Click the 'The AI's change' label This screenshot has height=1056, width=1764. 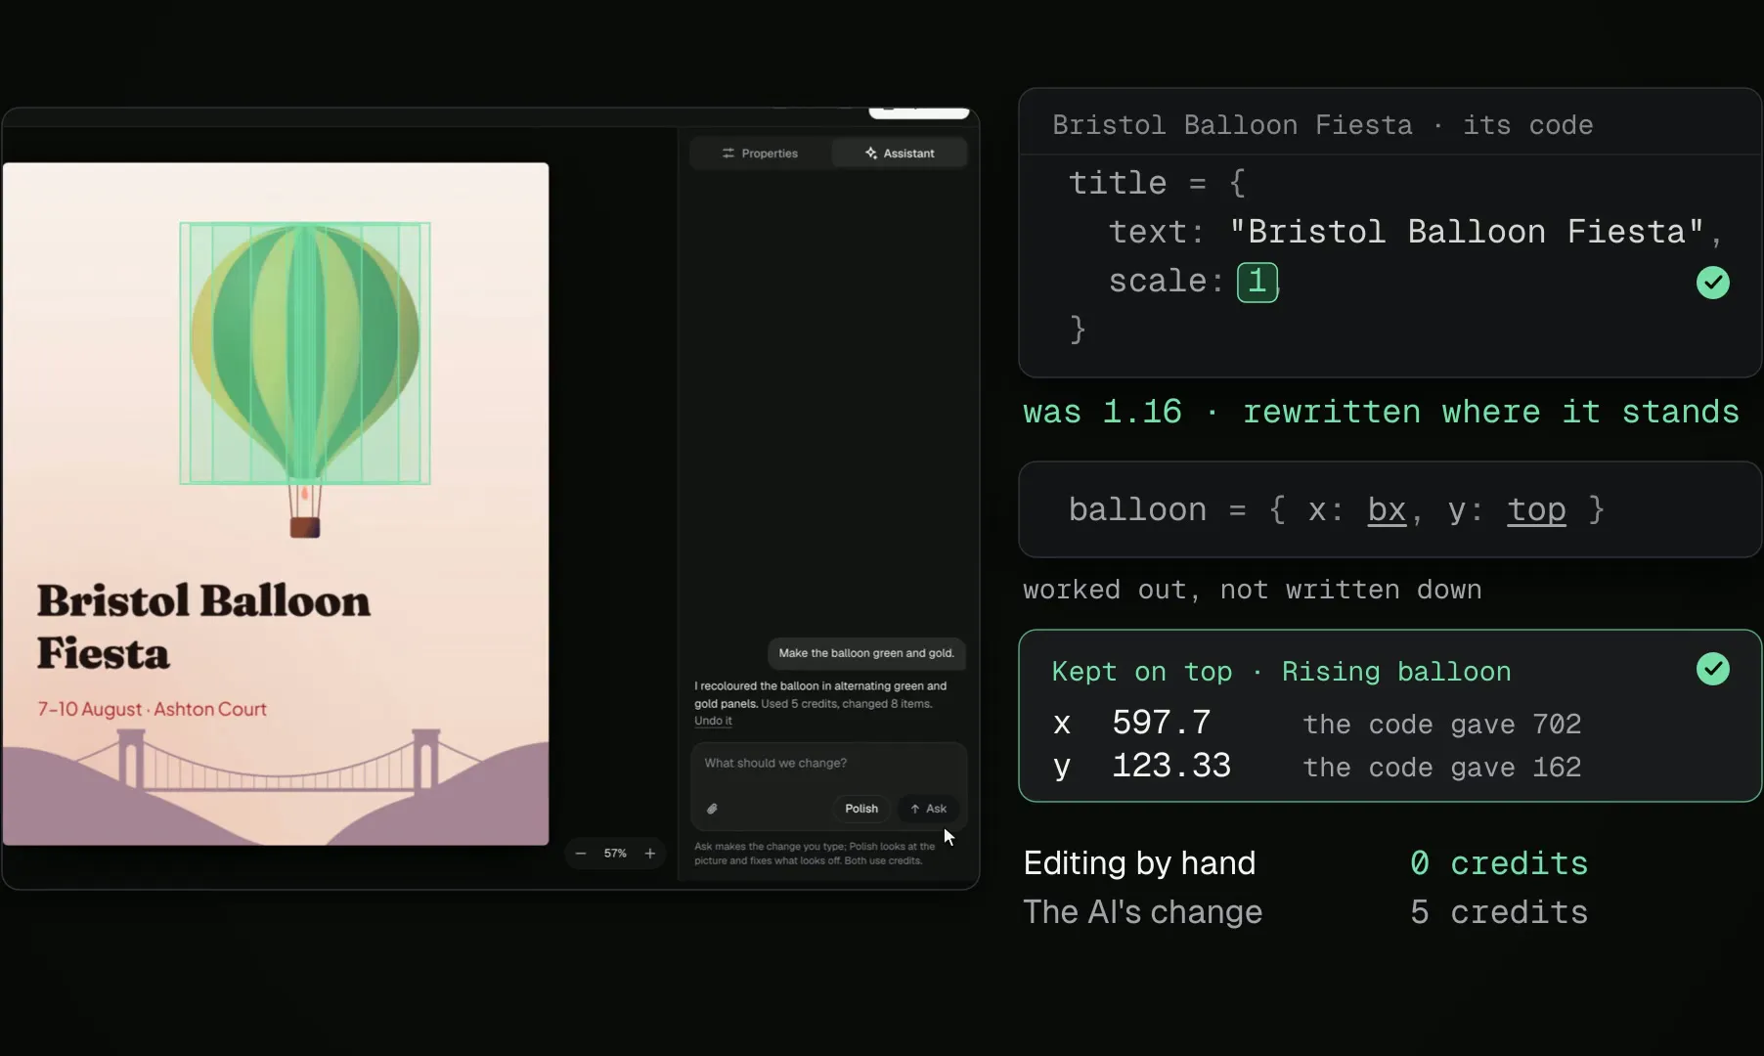[x=1143, y=912]
